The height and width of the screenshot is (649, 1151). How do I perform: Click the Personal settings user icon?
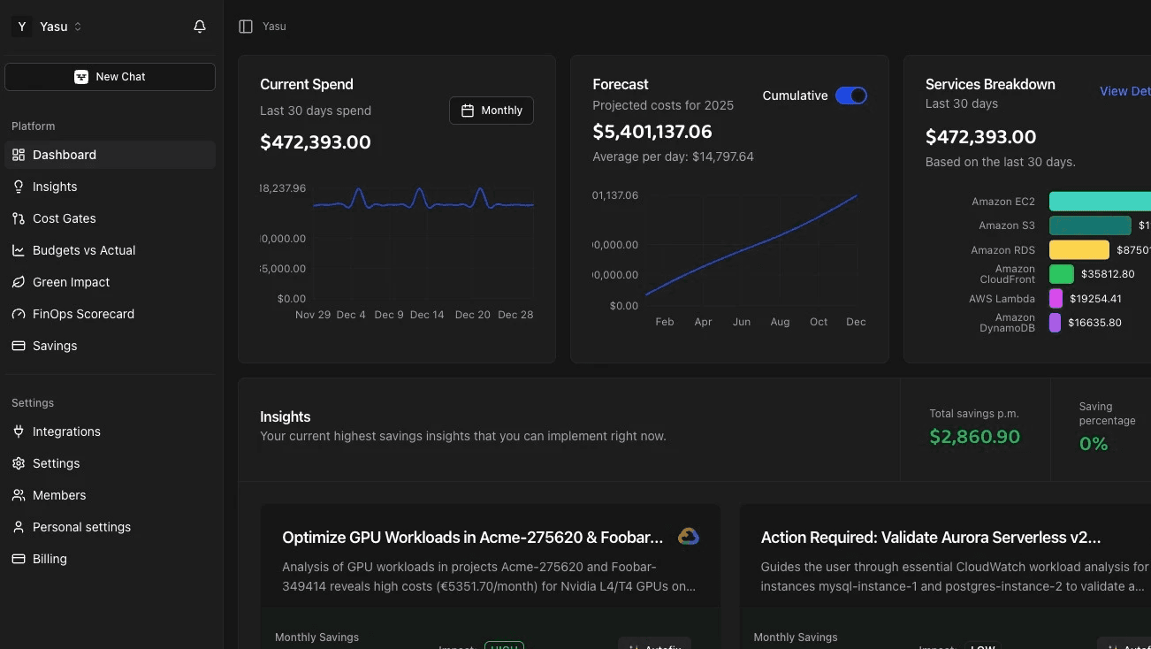click(19, 527)
